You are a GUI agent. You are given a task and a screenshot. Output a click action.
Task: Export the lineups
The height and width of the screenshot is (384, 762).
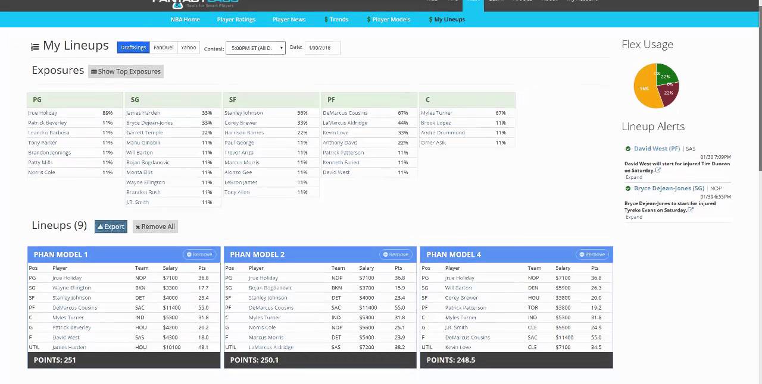pos(111,226)
